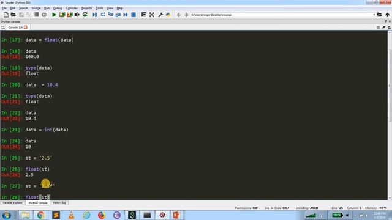Open the file list browse tabs icon

[36, 15]
